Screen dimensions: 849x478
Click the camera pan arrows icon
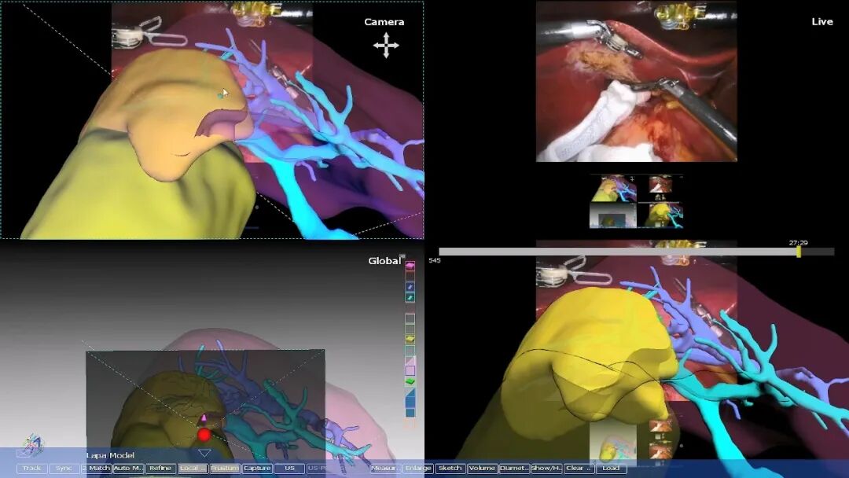tap(386, 46)
